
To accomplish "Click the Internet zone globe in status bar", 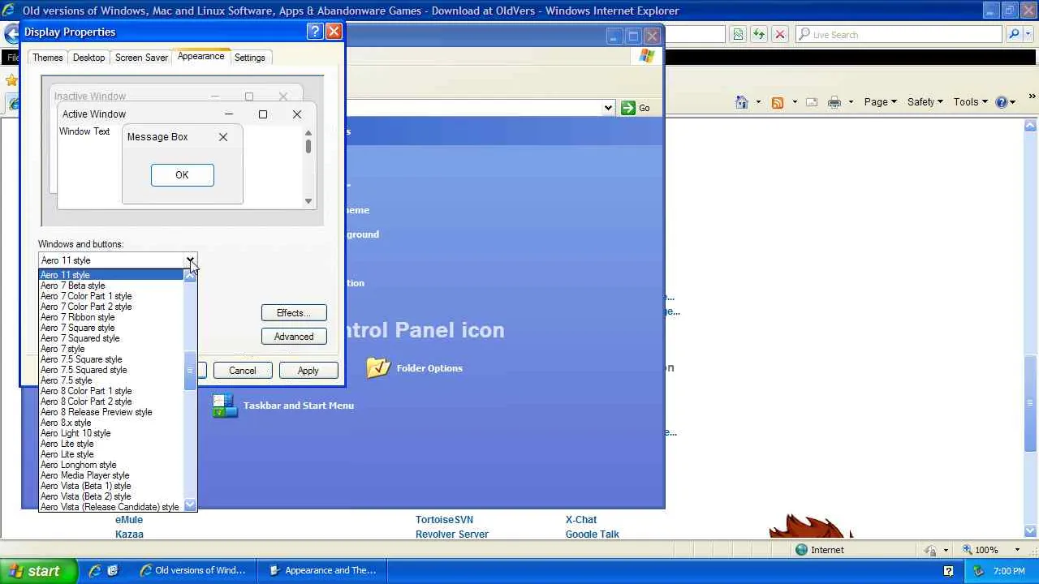I will tap(801, 550).
